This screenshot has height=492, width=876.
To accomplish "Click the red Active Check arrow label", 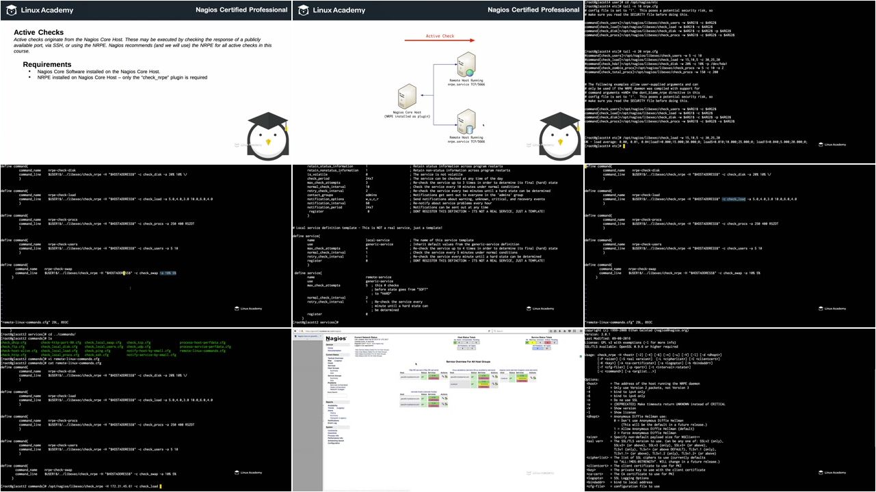I will click(x=440, y=36).
